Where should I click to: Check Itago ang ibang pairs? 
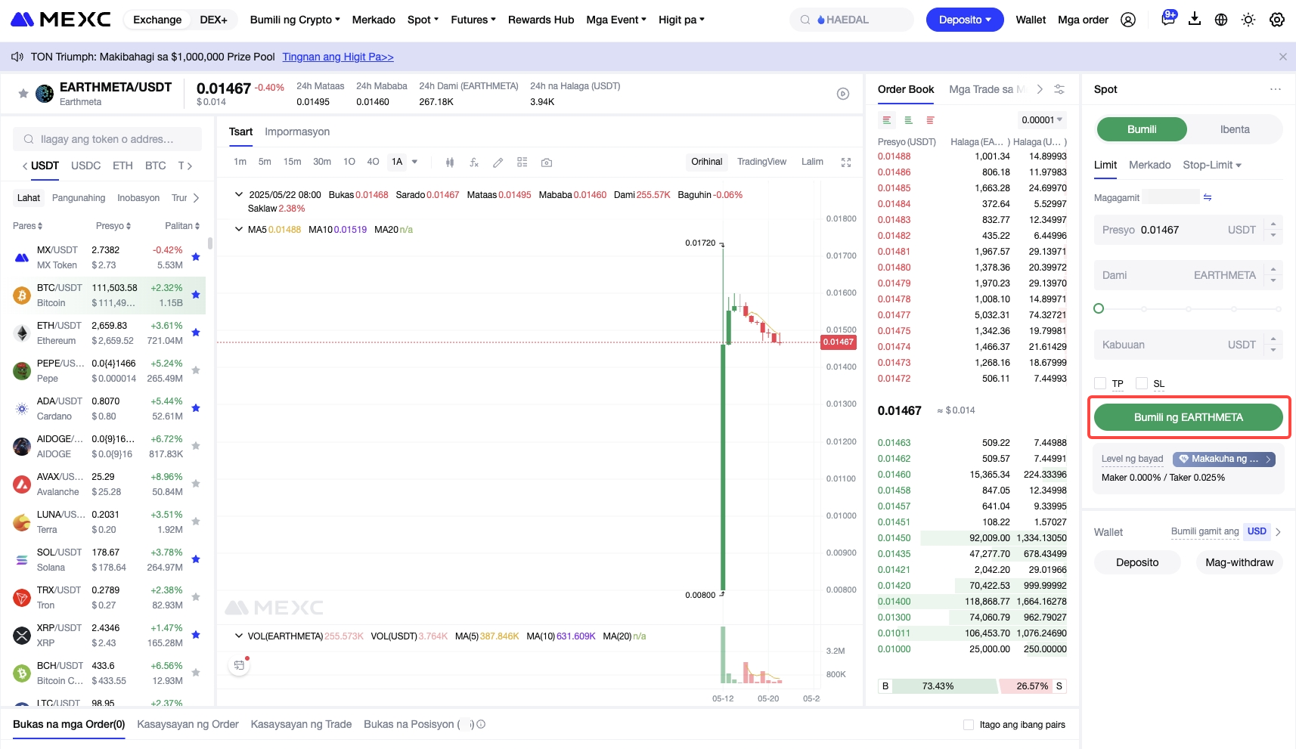(x=969, y=725)
